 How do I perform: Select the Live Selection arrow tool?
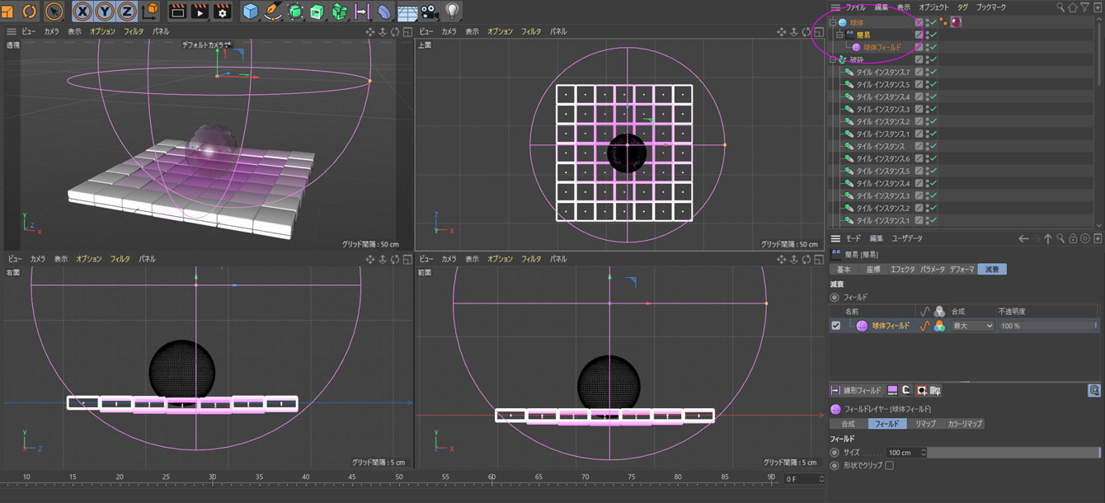[54, 12]
